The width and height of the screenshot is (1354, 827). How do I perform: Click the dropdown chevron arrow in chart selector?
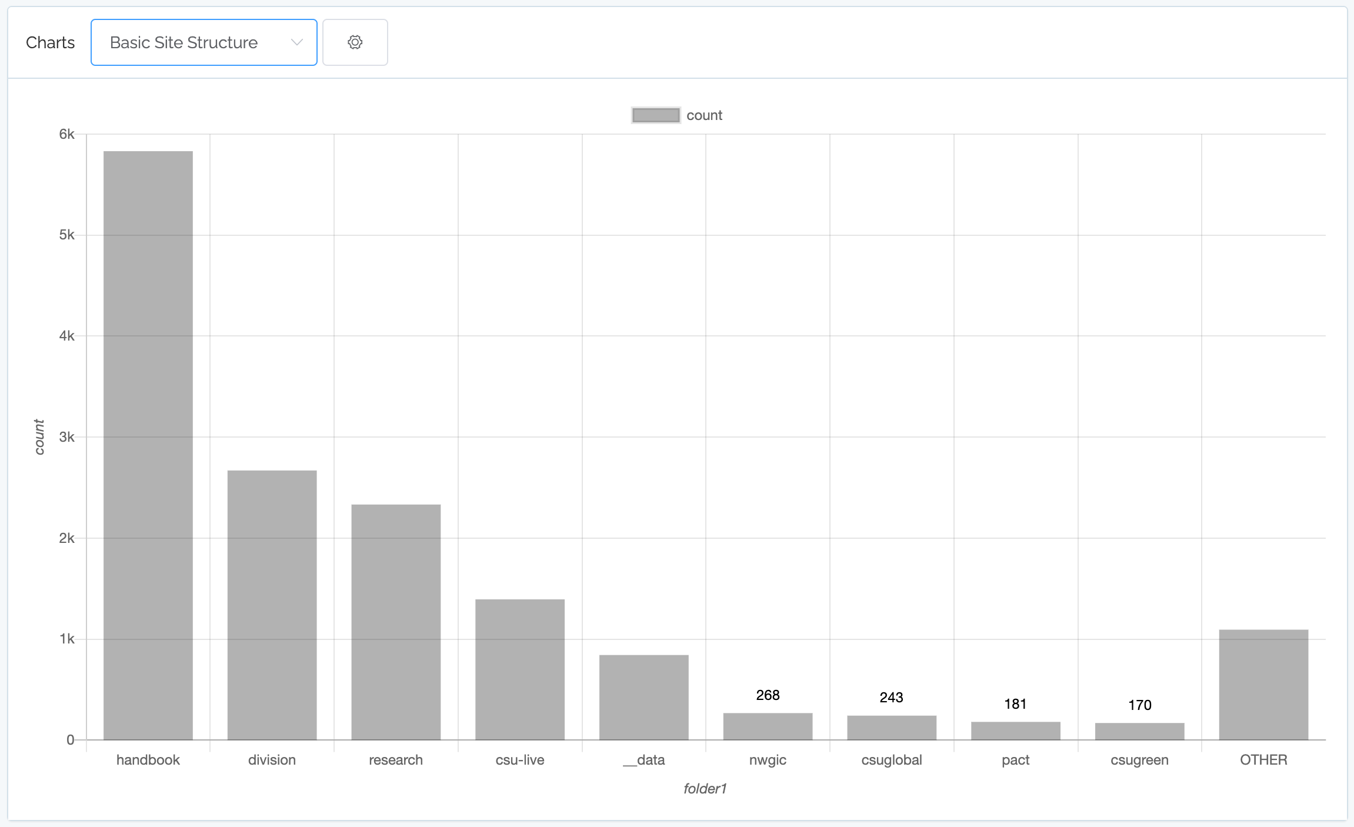[297, 42]
